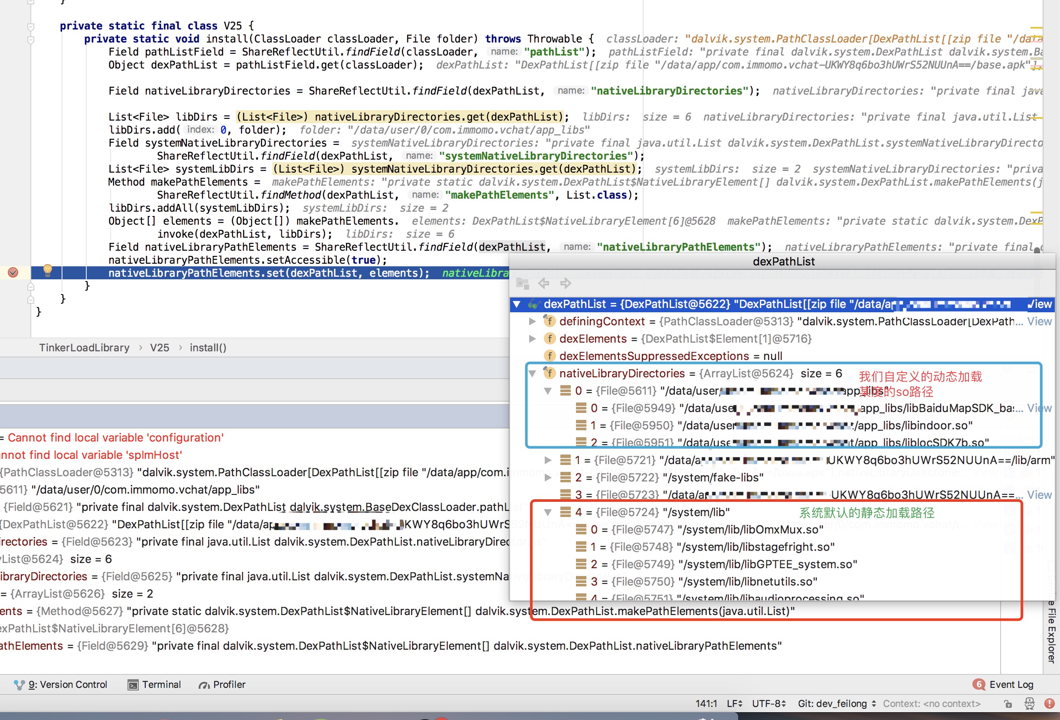
Task: Collapse the nativeLibraryDirectories node
Action: click(x=532, y=373)
